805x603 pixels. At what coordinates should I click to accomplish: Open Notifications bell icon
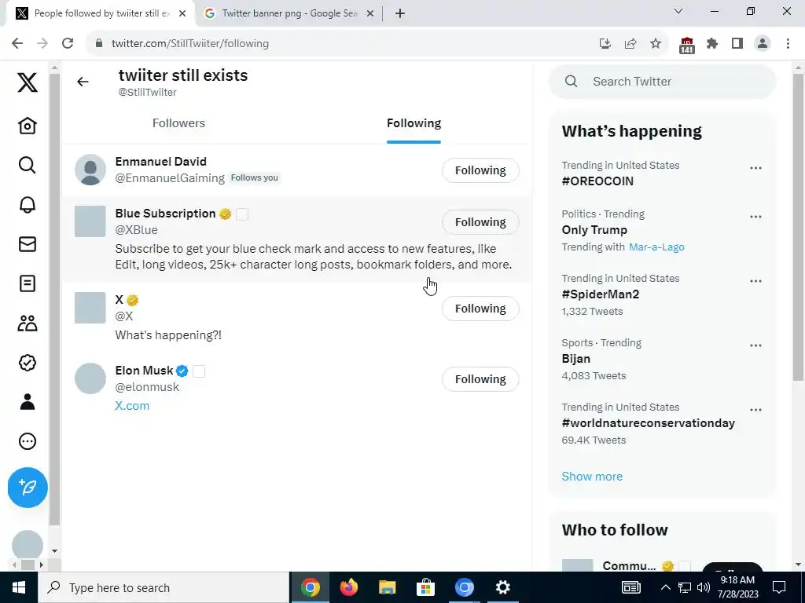click(28, 205)
